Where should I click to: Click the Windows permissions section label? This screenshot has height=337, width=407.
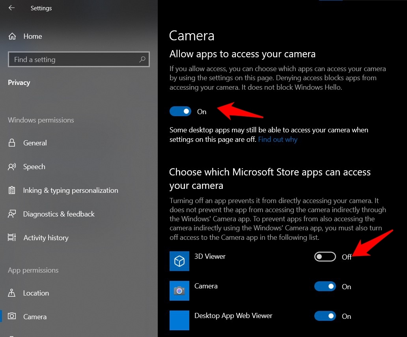pyautogui.click(x=41, y=120)
